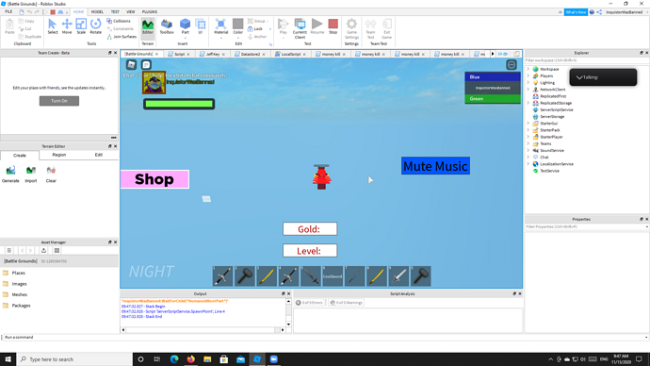Open the Region tab in Terrain Editor
The height and width of the screenshot is (366, 650).
point(58,155)
